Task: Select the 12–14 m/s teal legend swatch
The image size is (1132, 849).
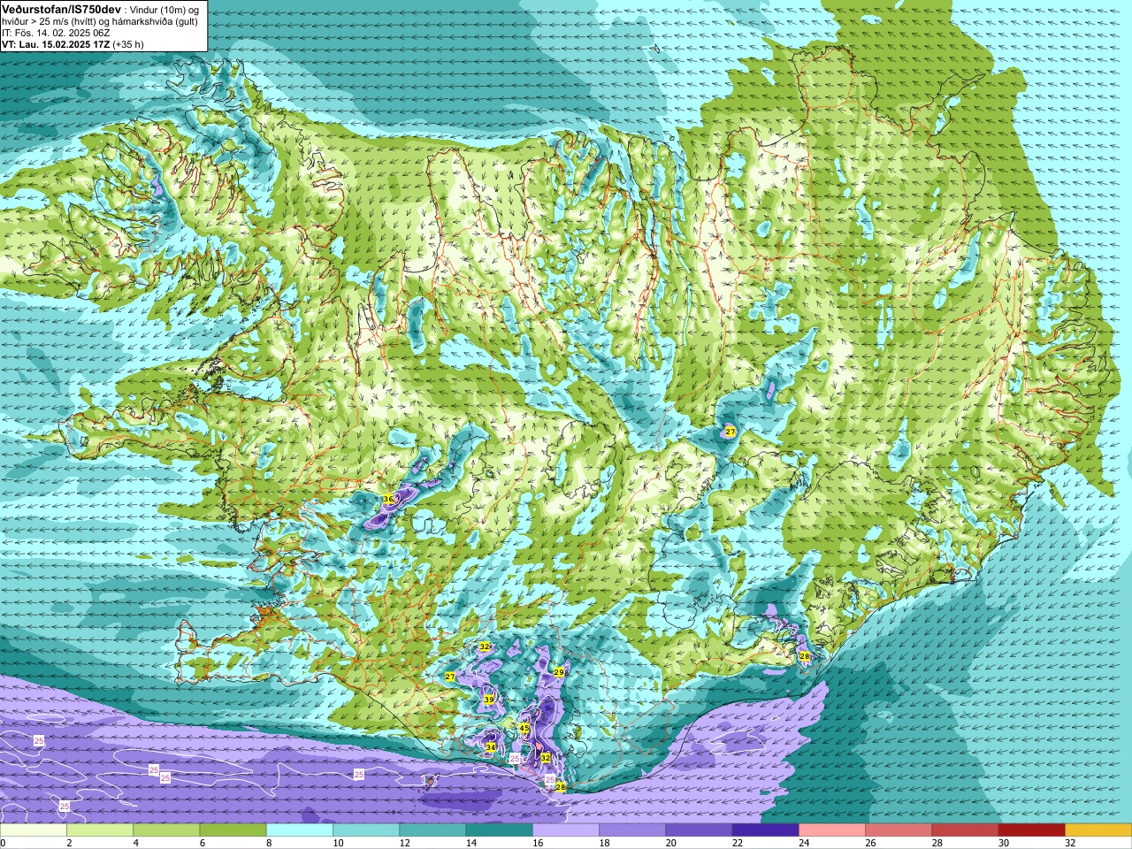Action: pos(432,830)
